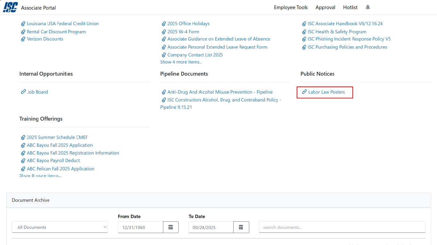The image size is (437, 245).
Task: Open the All Documents dropdown
Action: [x=60, y=227]
